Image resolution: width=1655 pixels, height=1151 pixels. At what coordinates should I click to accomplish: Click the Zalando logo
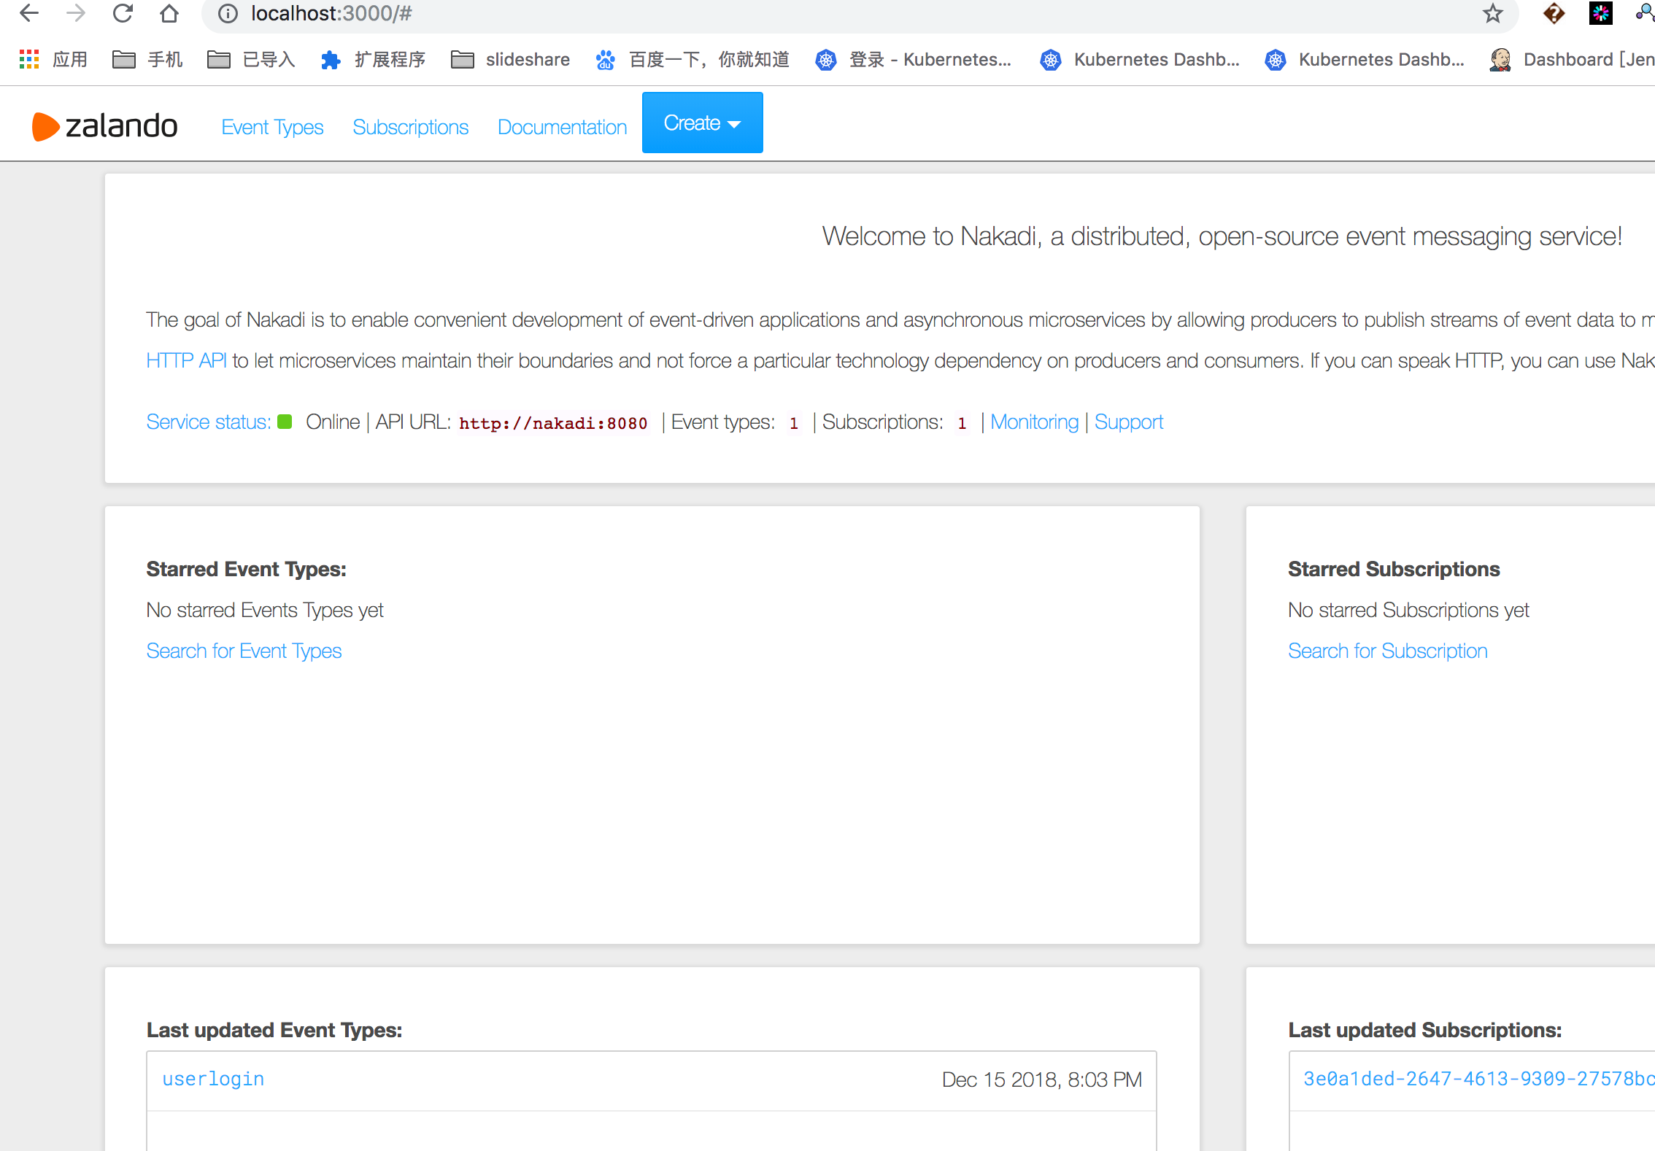click(105, 126)
